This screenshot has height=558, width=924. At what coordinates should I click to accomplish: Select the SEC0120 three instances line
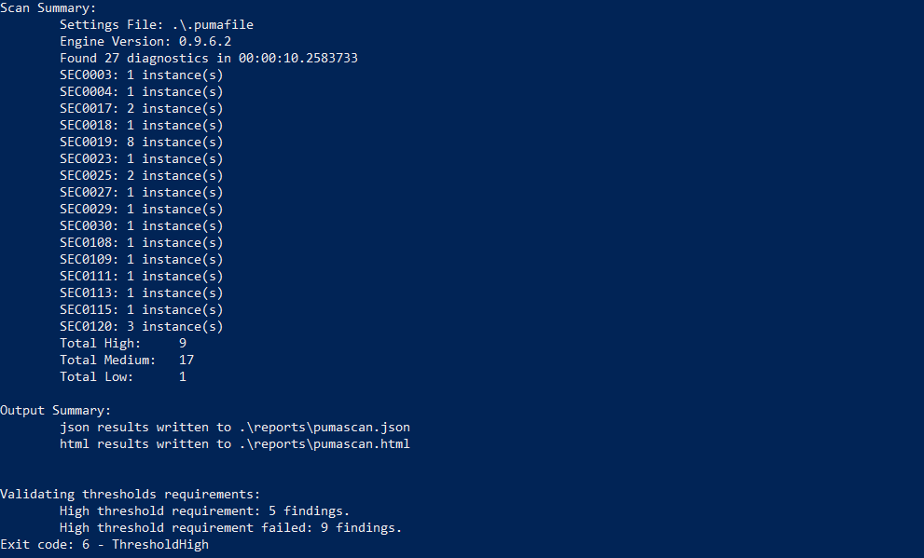point(141,326)
